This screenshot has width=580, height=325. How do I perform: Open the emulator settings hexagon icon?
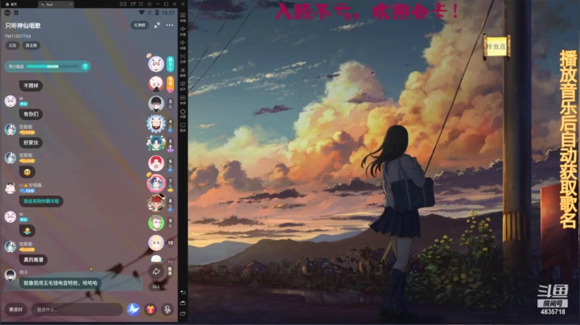[183, 113]
